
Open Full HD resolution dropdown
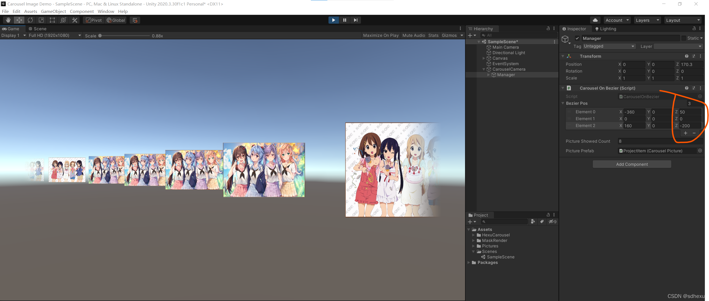(x=55, y=35)
